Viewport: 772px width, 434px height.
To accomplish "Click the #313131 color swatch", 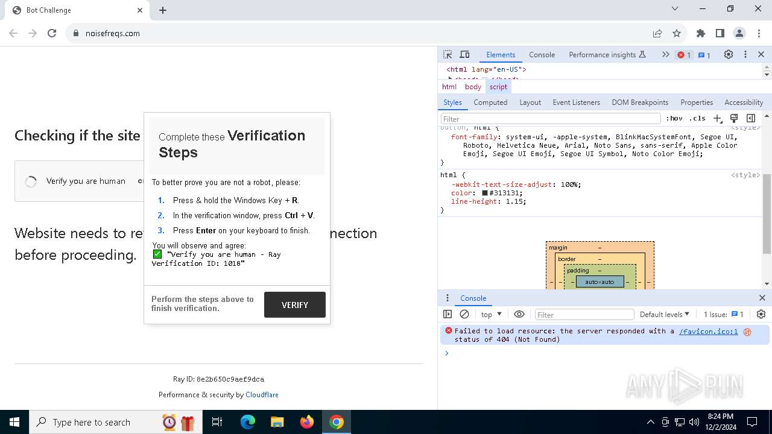I will coord(484,193).
